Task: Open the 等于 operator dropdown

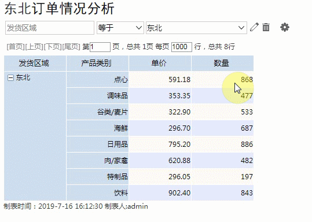Action: [x=120, y=28]
